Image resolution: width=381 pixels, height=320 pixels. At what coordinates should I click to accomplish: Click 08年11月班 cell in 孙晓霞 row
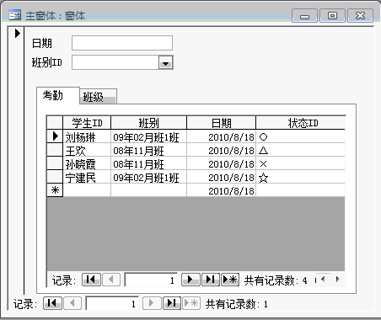point(149,164)
